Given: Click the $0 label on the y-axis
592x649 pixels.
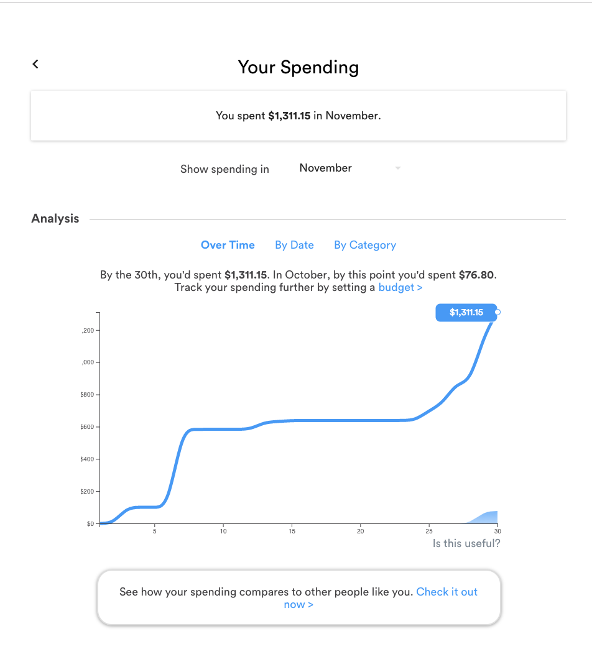Looking at the screenshot, I should [89, 523].
